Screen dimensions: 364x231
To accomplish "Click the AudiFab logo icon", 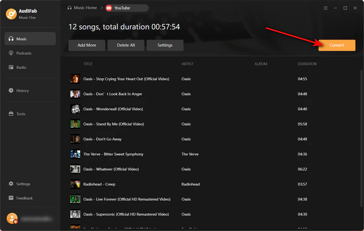I will [11, 14].
